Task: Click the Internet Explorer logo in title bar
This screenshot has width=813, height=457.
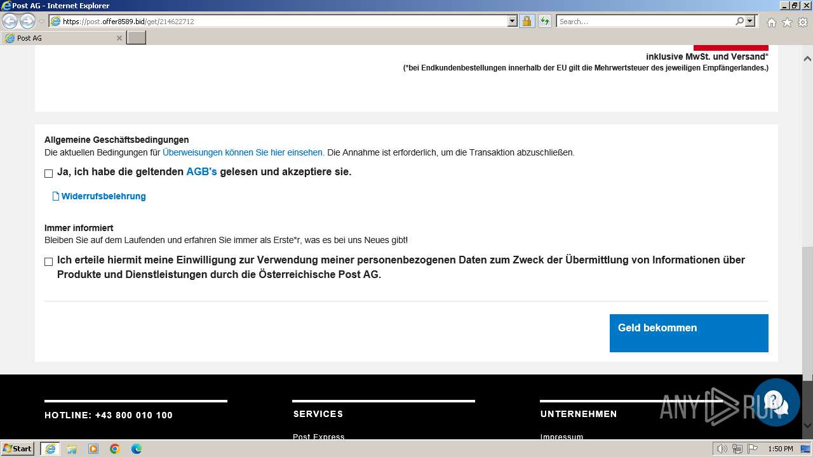Action: coord(6,6)
